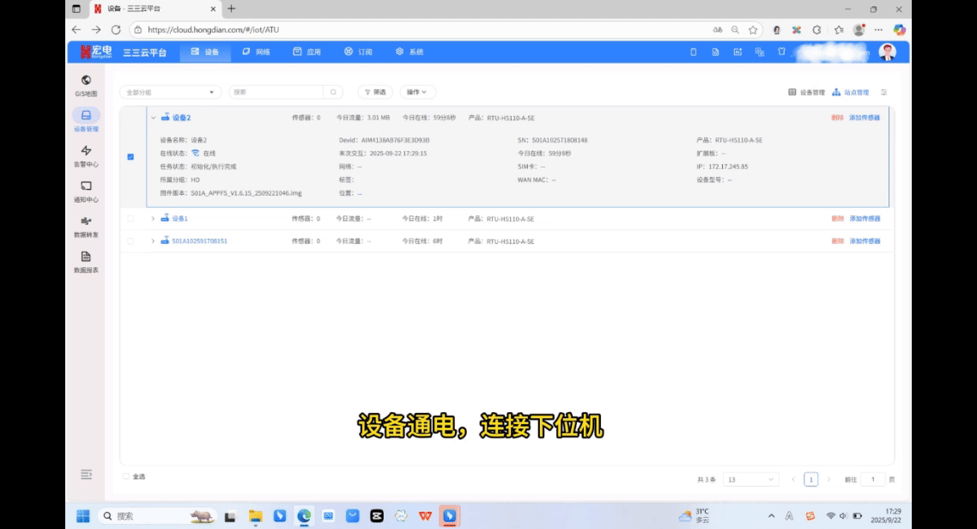Click the 筛选 filter button
The width and height of the screenshot is (977, 529).
click(374, 92)
